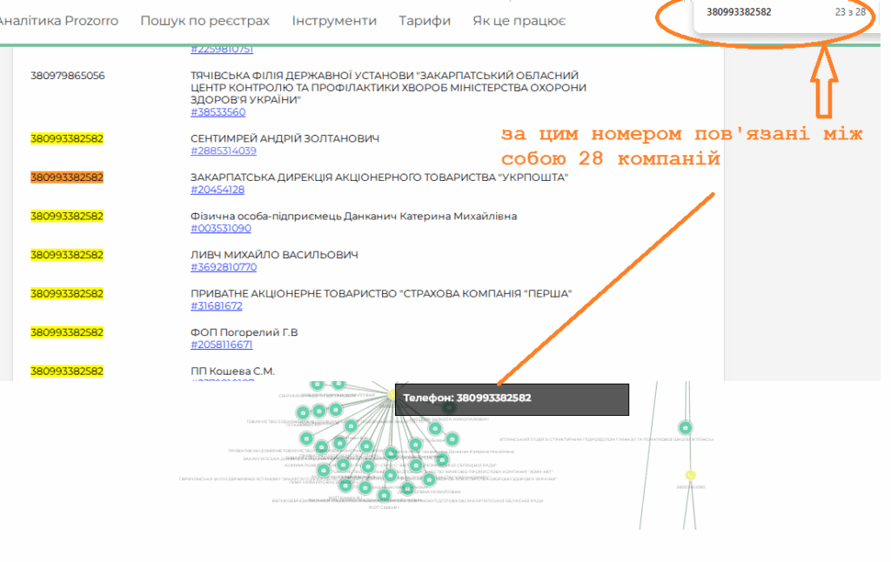Open the Інструменти menu
891x562 pixels.
334,20
